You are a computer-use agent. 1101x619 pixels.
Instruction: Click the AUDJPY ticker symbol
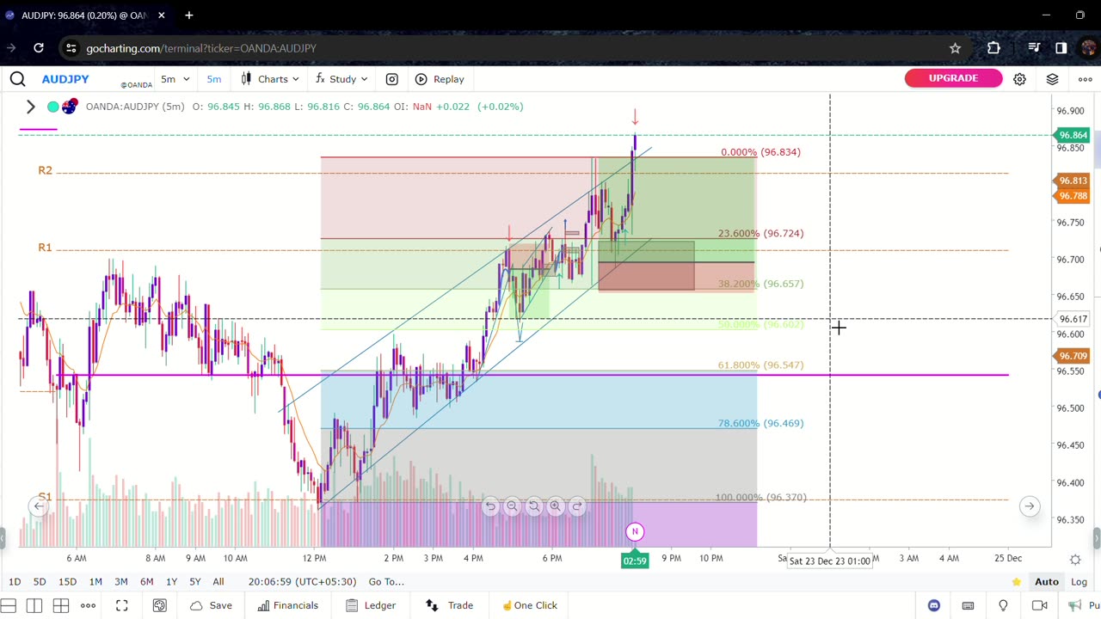65,79
